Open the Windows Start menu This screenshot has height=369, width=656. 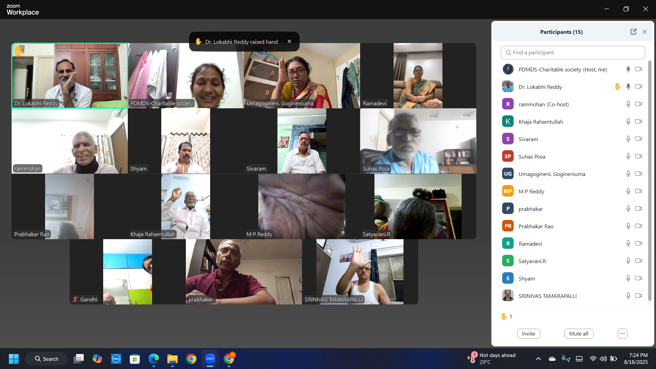click(x=14, y=359)
